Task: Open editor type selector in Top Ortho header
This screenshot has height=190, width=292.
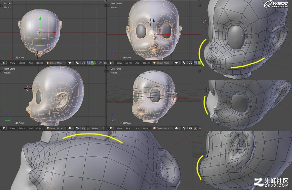Action: pyautogui.click(x=5, y=63)
